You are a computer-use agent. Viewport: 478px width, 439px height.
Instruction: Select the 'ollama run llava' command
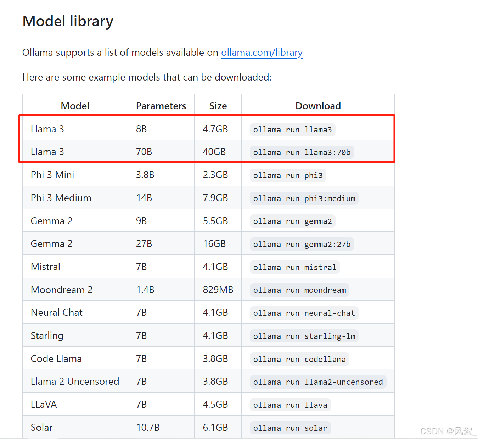tap(290, 405)
